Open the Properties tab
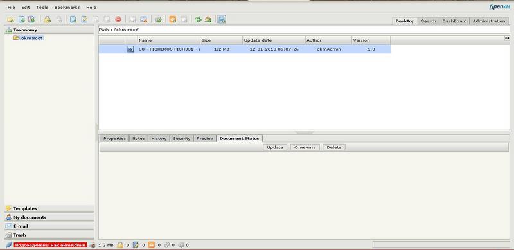Screen dimensions: 514x250 115,138
